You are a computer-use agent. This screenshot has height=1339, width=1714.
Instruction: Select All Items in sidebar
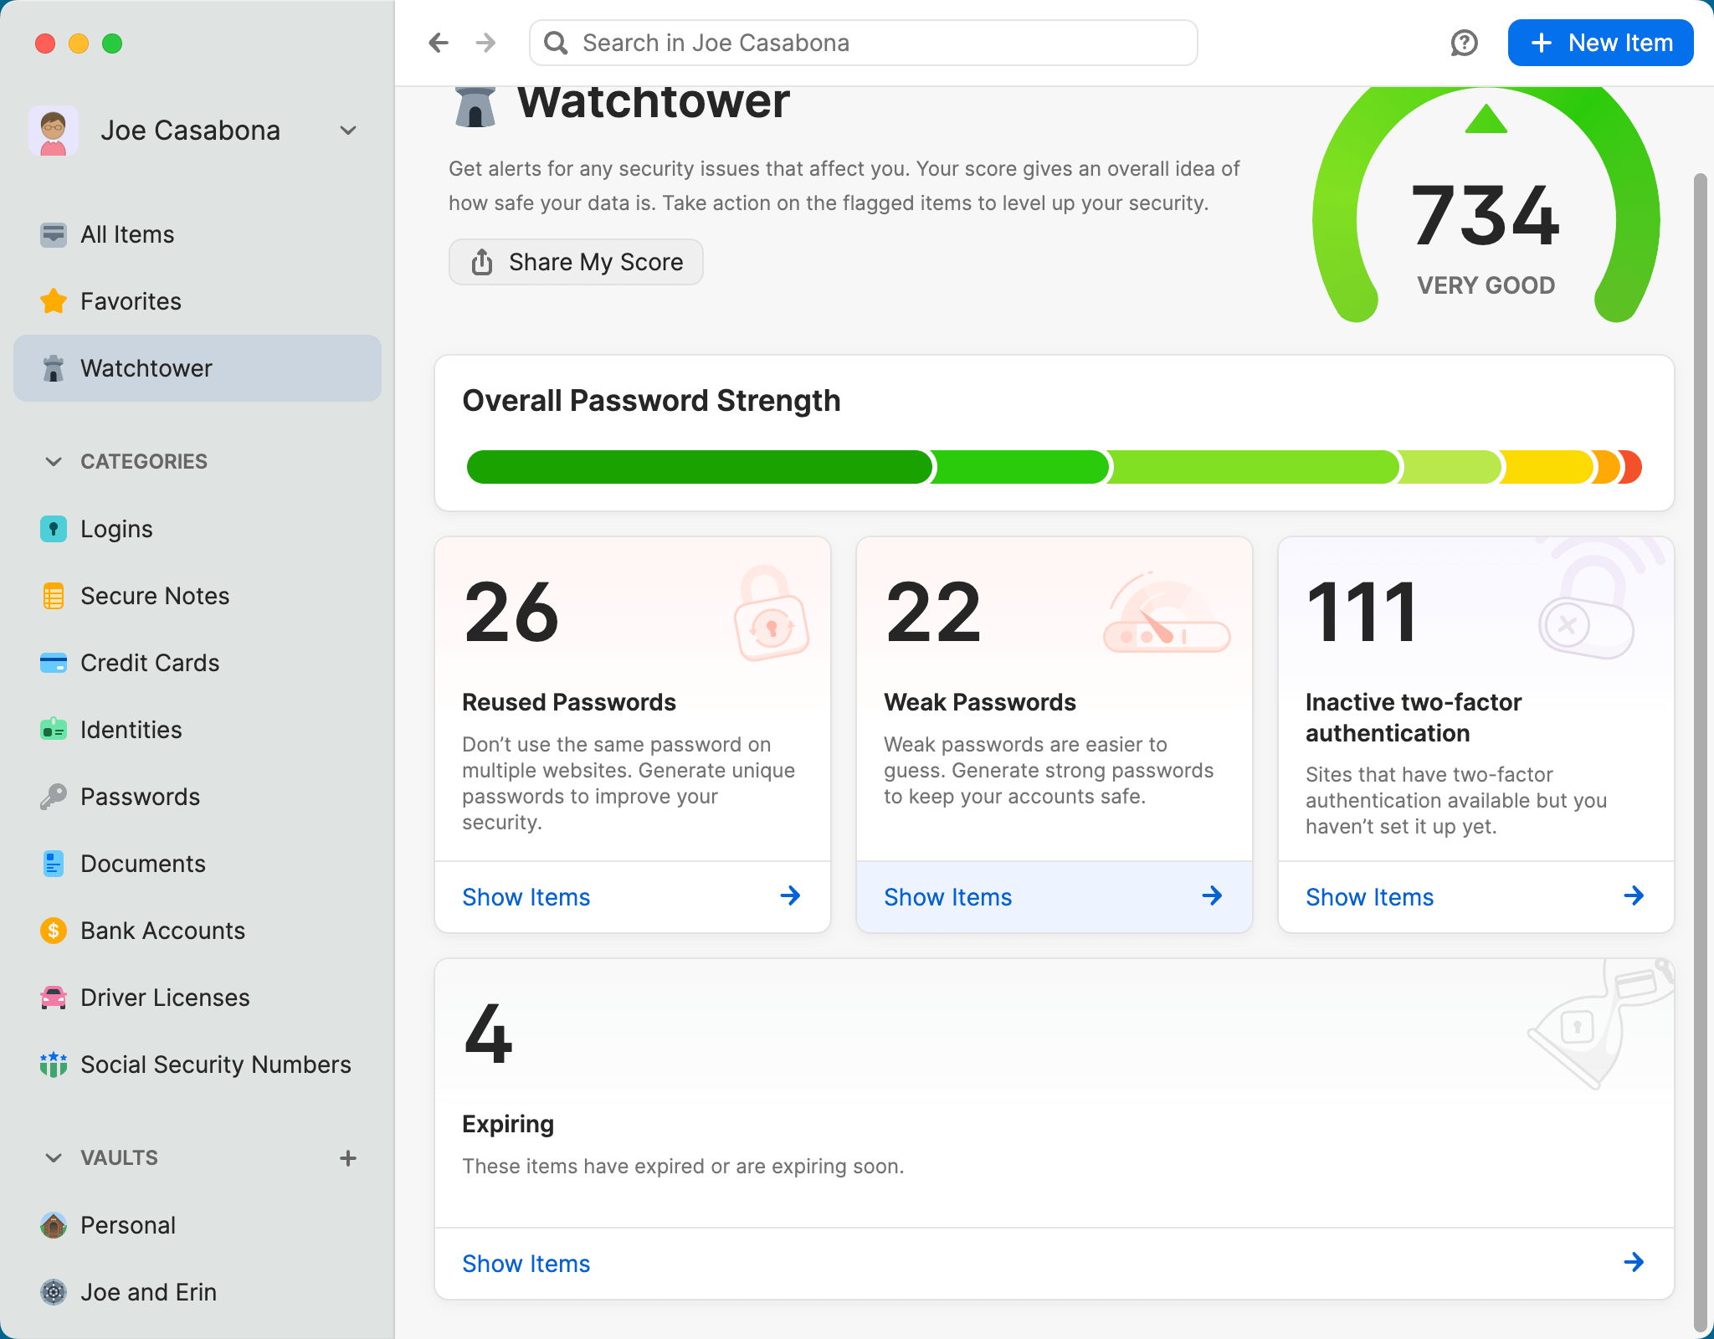pyautogui.click(x=127, y=234)
